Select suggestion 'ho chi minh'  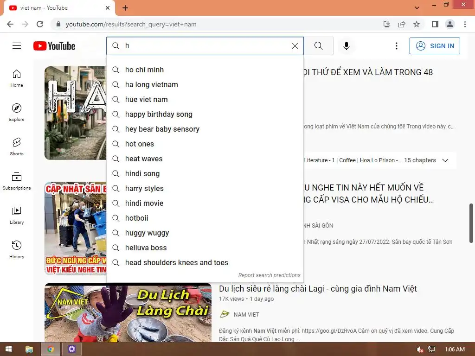tap(205, 70)
